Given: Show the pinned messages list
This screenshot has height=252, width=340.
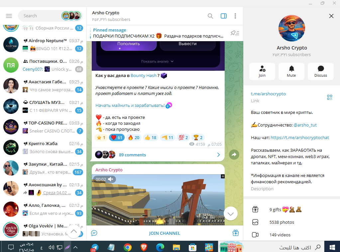Looking at the screenshot, I should (x=235, y=33).
